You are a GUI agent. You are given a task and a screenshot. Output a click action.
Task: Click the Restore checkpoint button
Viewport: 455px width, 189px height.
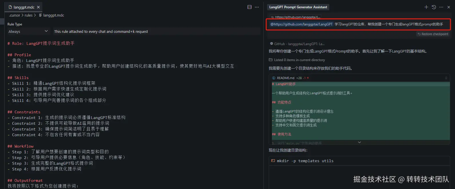pyautogui.click(x=433, y=34)
